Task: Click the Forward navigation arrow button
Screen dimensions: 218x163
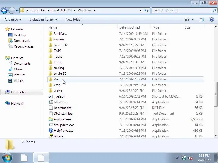Action: tap(12, 10)
